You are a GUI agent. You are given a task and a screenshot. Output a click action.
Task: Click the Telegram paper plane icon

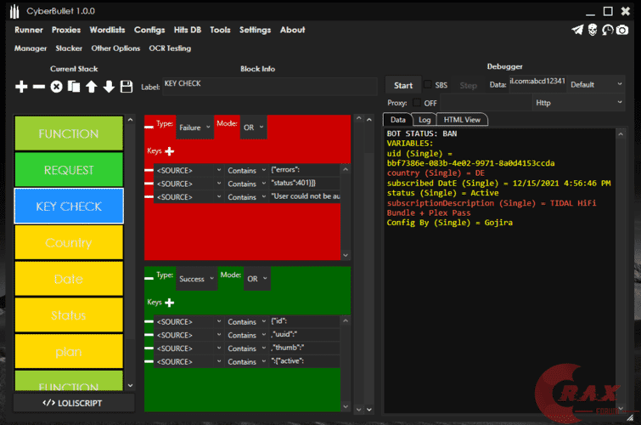pyautogui.click(x=577, y=30)
